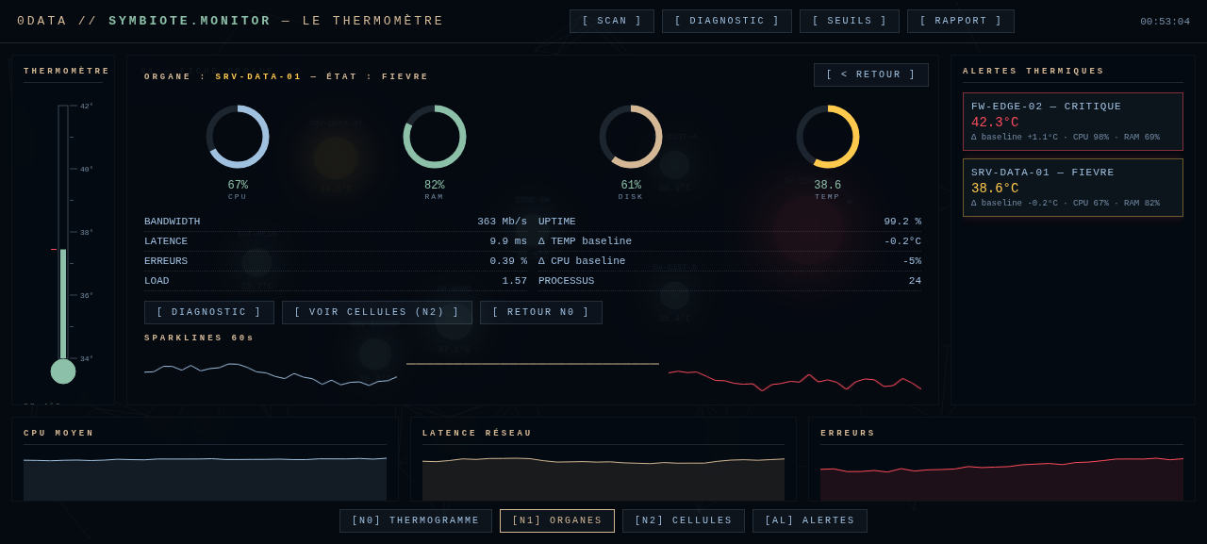
Task: Open the [AL] ALERTES tab
Action: (x=810, y=521)
